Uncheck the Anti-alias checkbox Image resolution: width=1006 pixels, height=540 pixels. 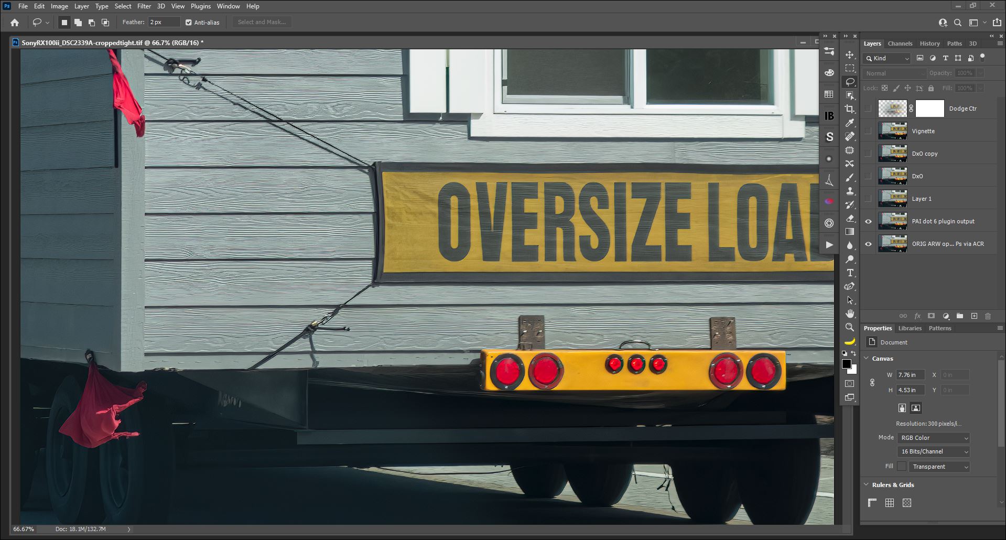click(x=189, y=23)
